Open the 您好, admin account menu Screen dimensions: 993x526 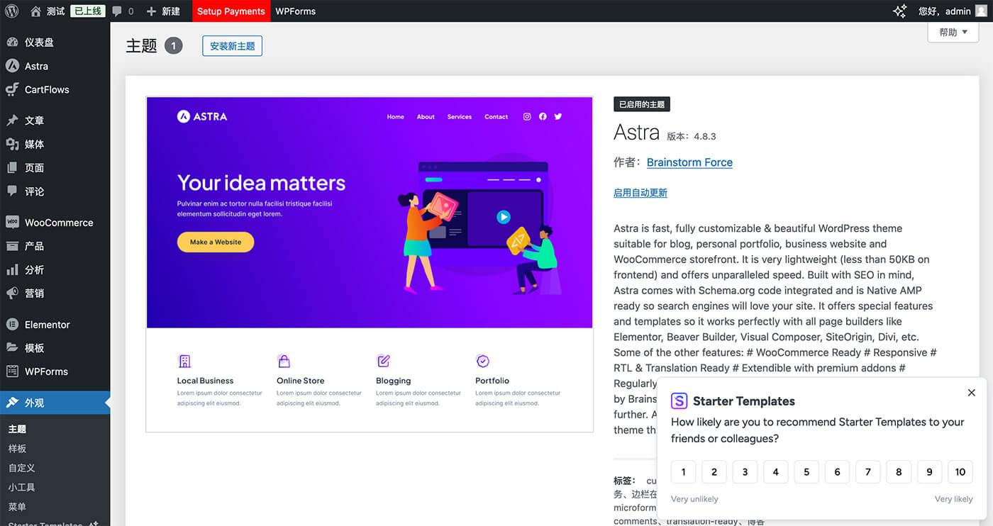[953, 11]
